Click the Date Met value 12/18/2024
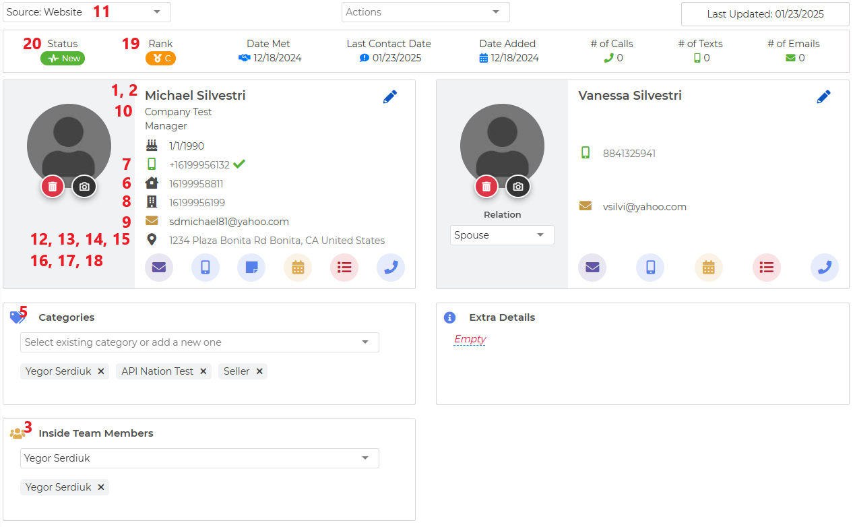 click(278, 58)
